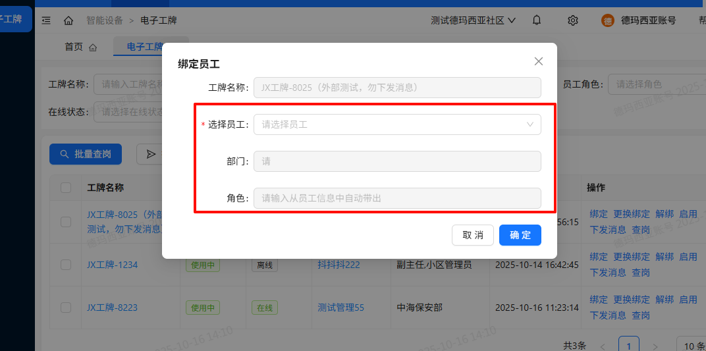Viewport: 706px width, 351px height.
Task: Focus the 工牌名称 search input
Action: pos(128,84)
